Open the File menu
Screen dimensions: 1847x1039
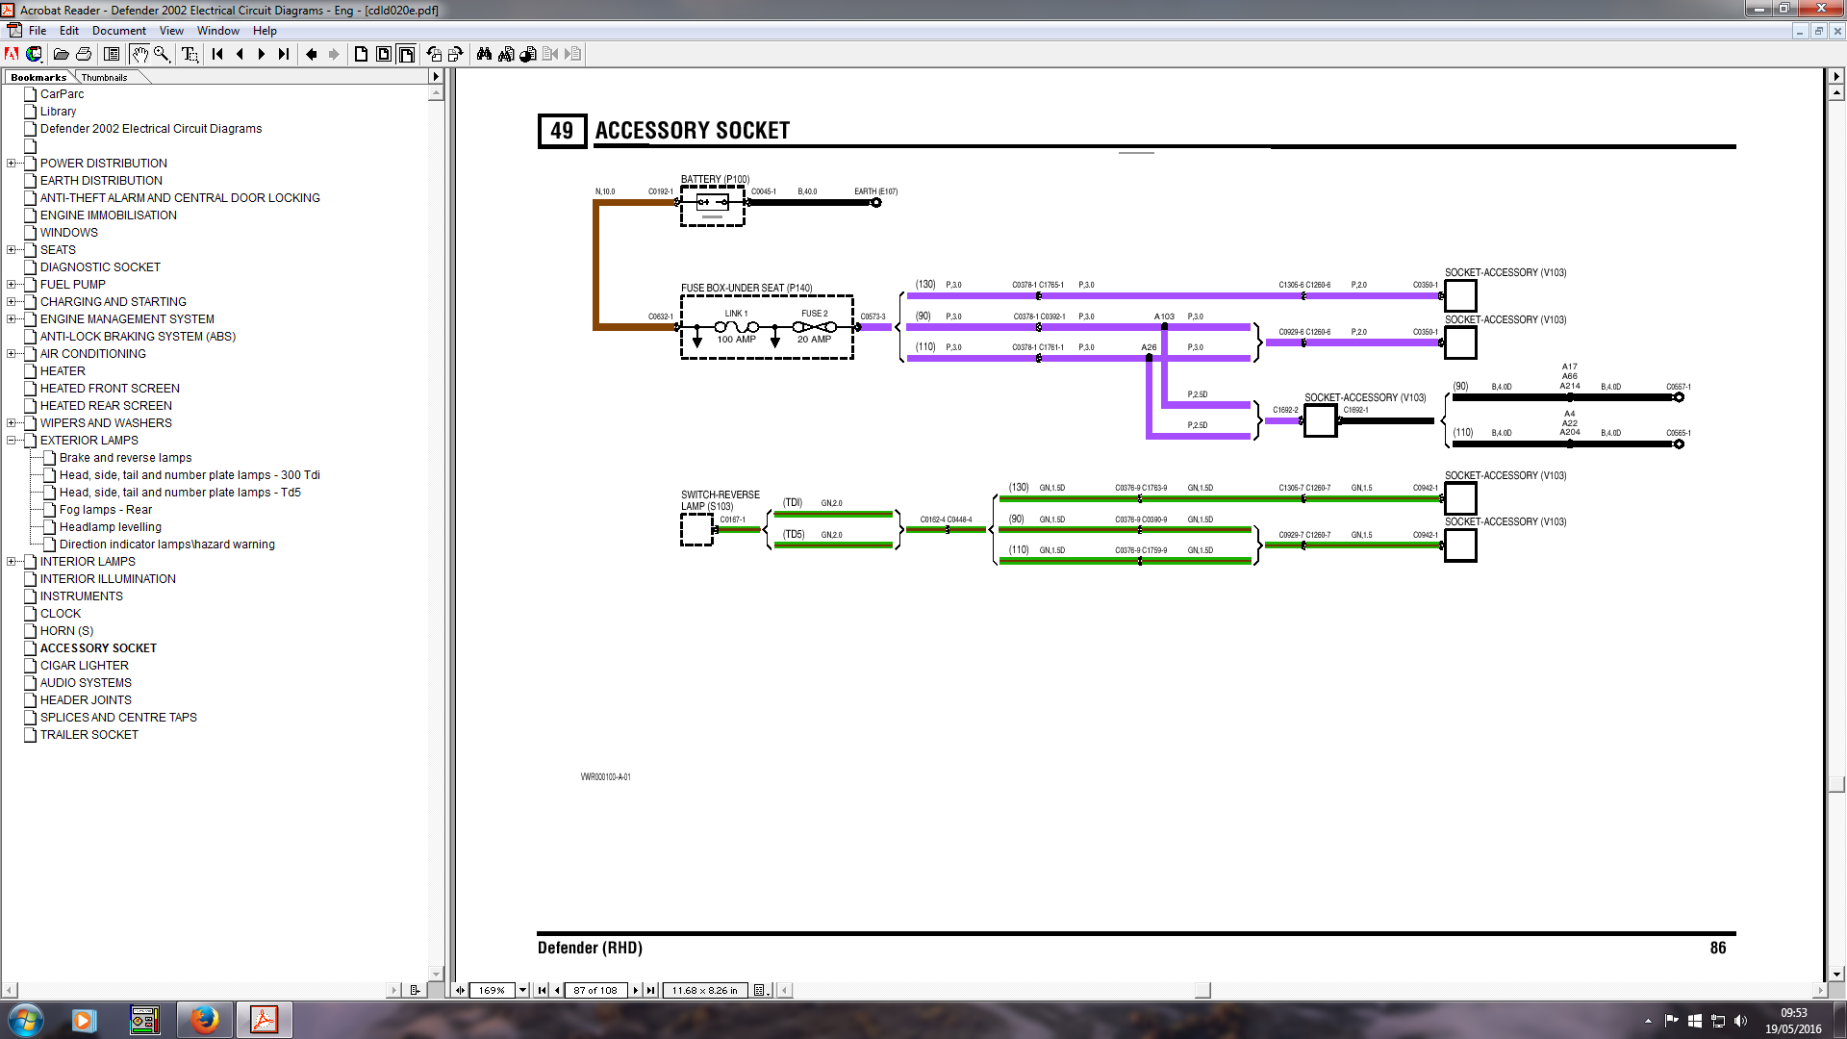click(38, 31)
